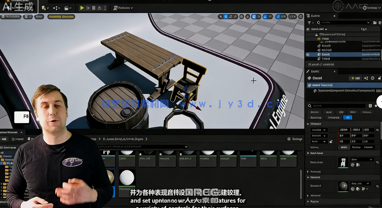Select the Scale tool in the viewport toolbar
382x208 pixels.
(x=235, y=16)
